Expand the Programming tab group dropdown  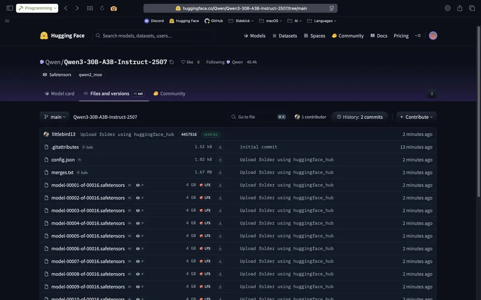[x=37, y=8]
